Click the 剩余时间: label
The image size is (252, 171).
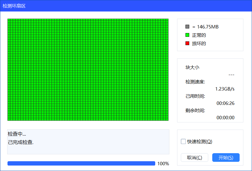coord(195,111)
